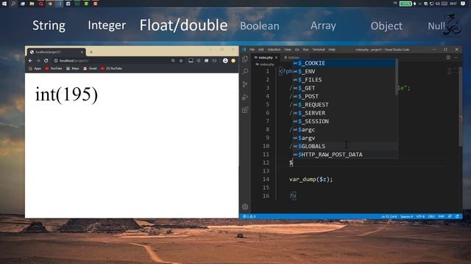Click the notifications bell in status bar
This screenshot has width=471, height=264.
click(x=457, y=216)
